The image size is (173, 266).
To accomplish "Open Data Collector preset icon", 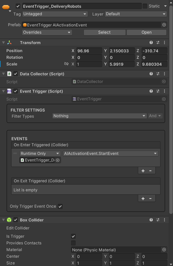I will point(158,74).
